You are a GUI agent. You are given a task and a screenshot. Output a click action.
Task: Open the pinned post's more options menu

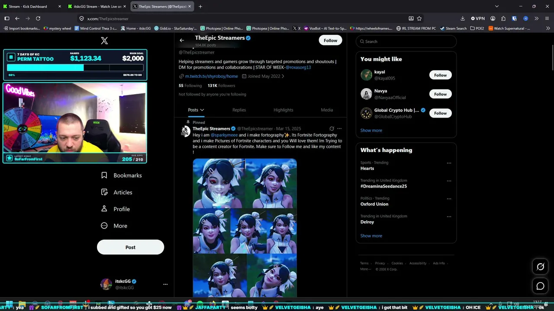coord(339,129)
